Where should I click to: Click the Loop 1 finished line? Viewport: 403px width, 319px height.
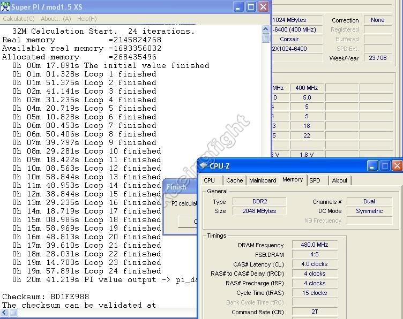click(x=84, y=74)
